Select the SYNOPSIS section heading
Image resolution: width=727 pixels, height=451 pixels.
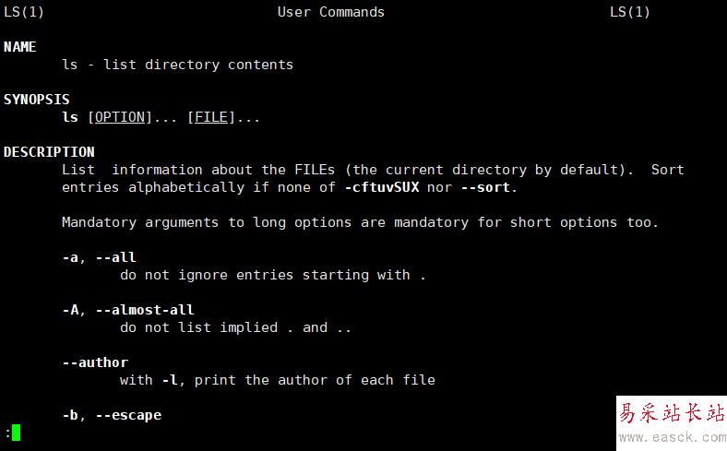click(37, 100)
